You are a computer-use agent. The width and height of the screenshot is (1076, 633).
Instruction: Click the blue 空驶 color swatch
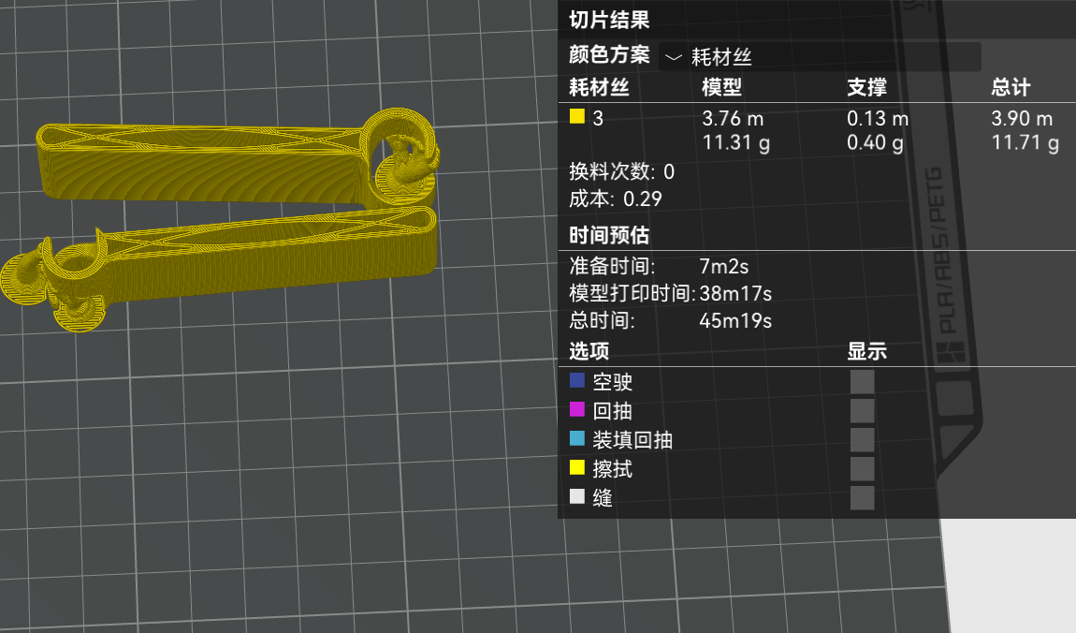coord(577,380)
